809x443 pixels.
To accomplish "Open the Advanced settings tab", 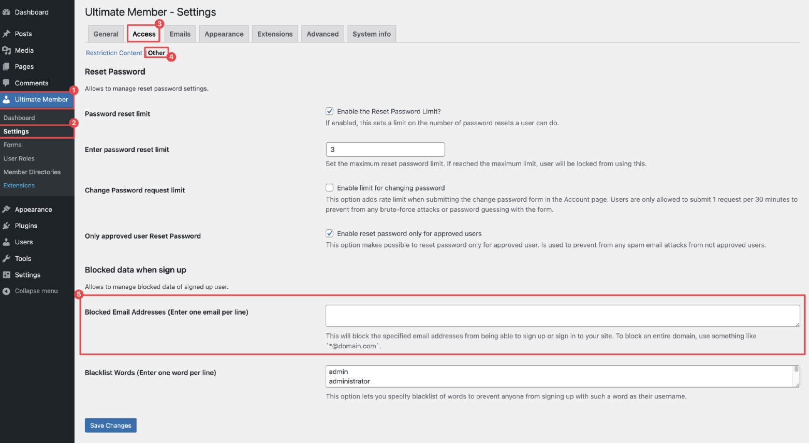I will click(322, 34).
